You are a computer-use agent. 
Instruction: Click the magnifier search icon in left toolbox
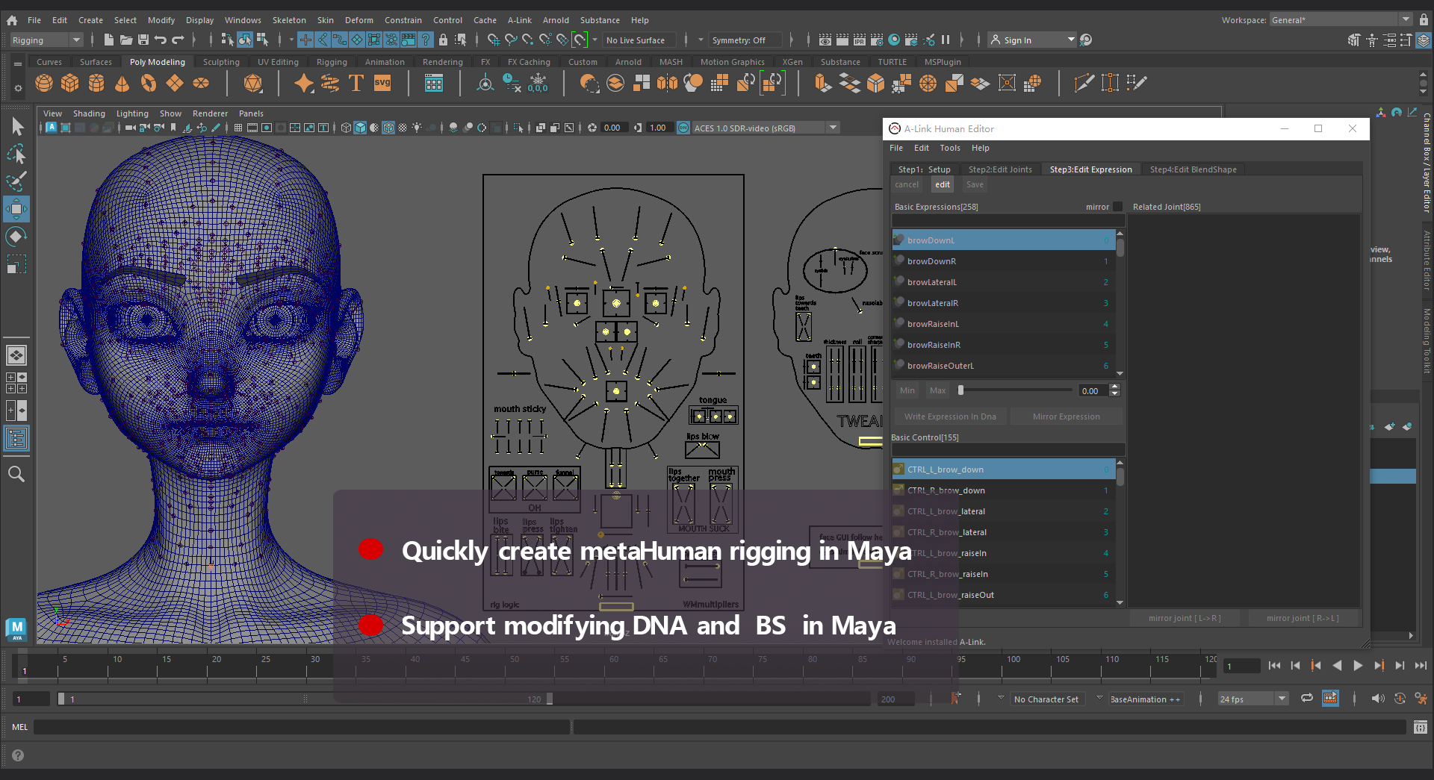(16, 474)
